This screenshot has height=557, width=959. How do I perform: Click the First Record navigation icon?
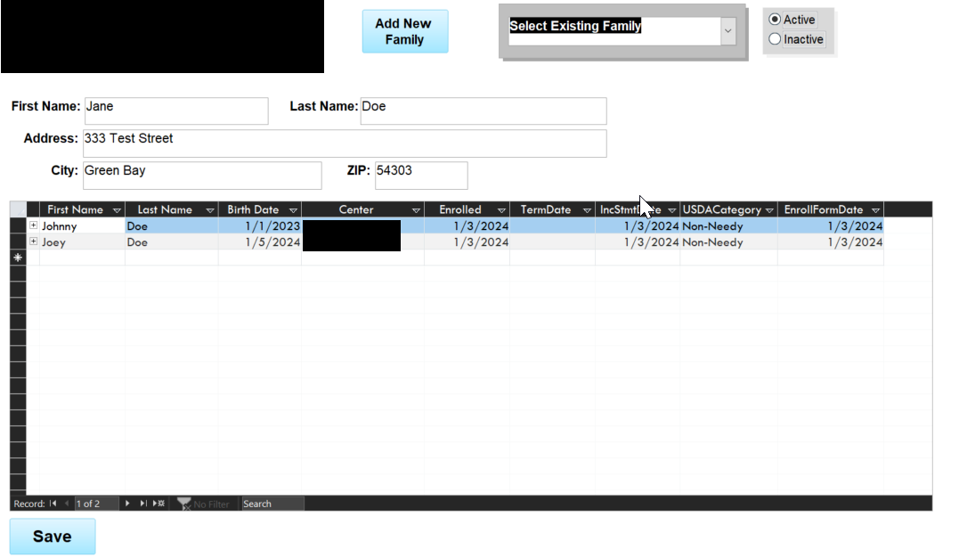click(52, 504)
